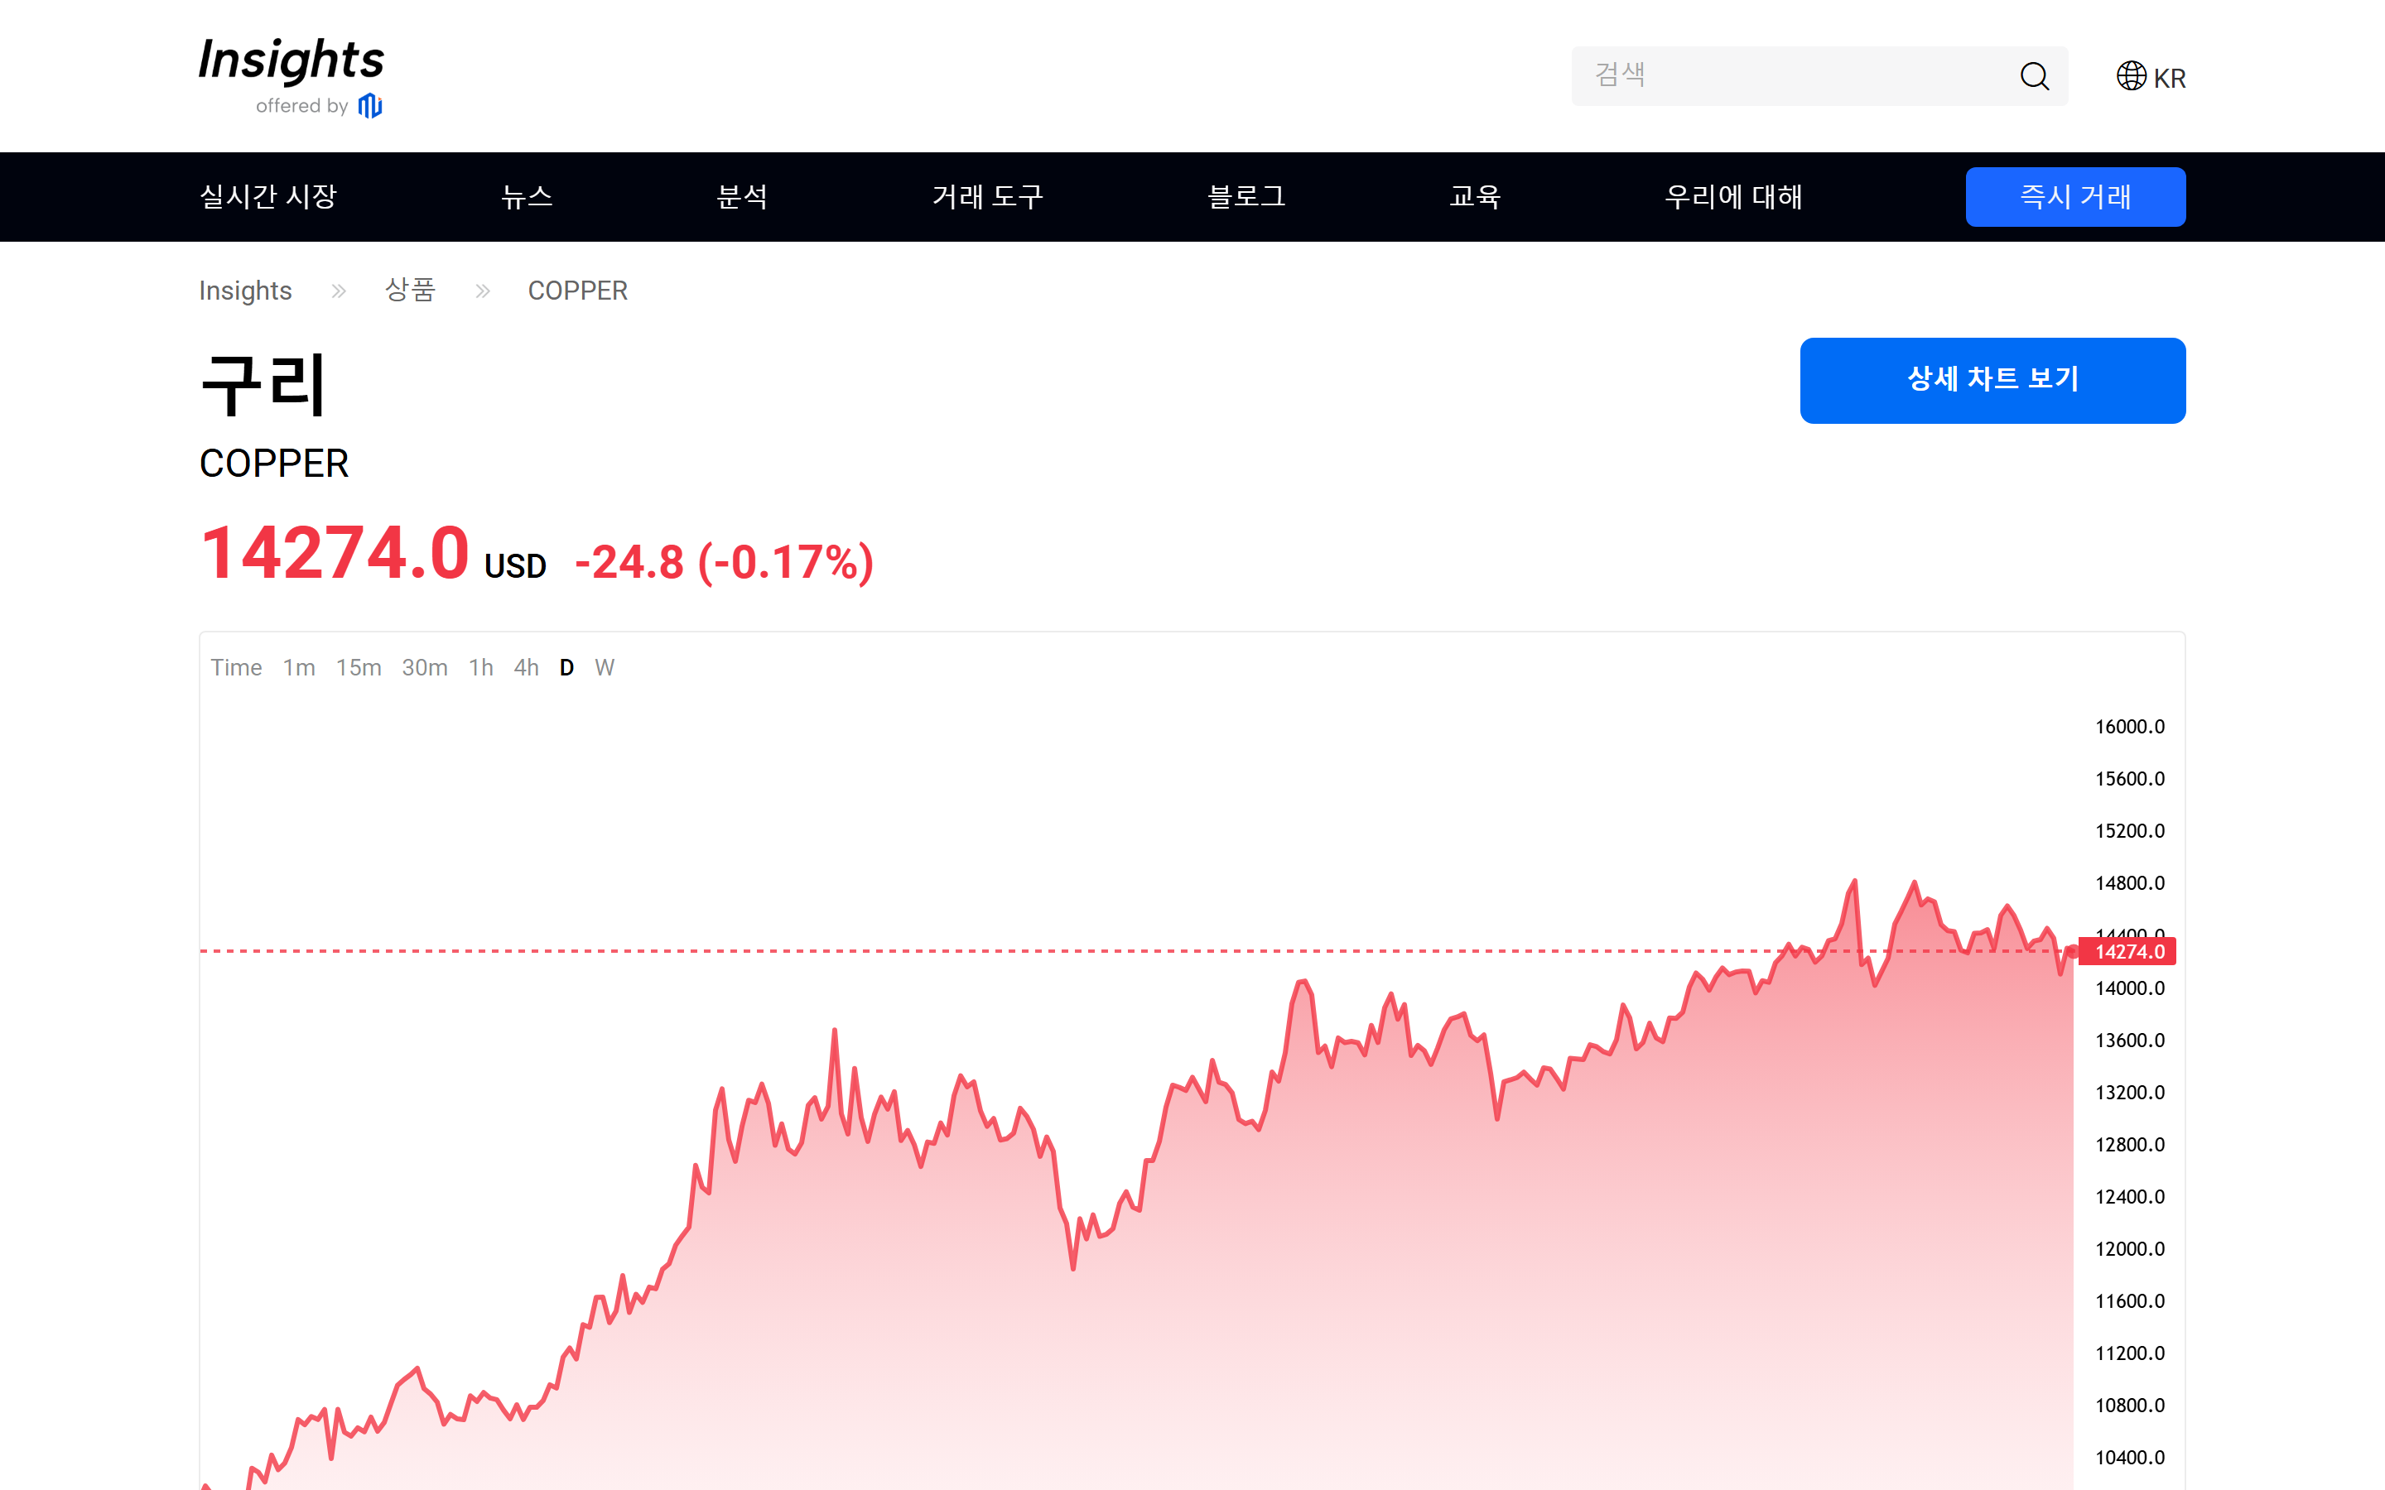Open the 뉴스 menu item
This screenshot has height=1490, width=2385.
[x=527, y=197]
